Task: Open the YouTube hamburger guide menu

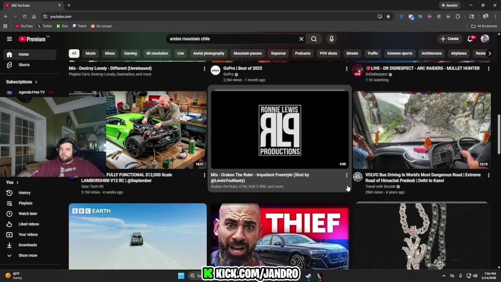Action: tap(9, 39)
